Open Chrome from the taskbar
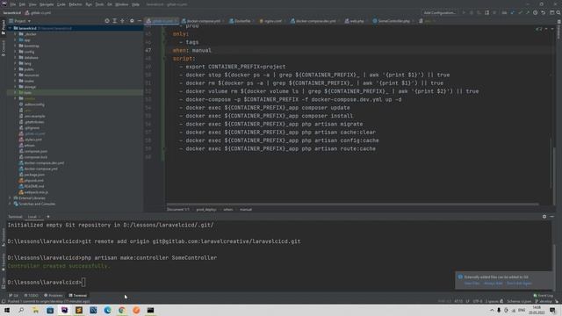562x316 pixels. click(122, 310)
